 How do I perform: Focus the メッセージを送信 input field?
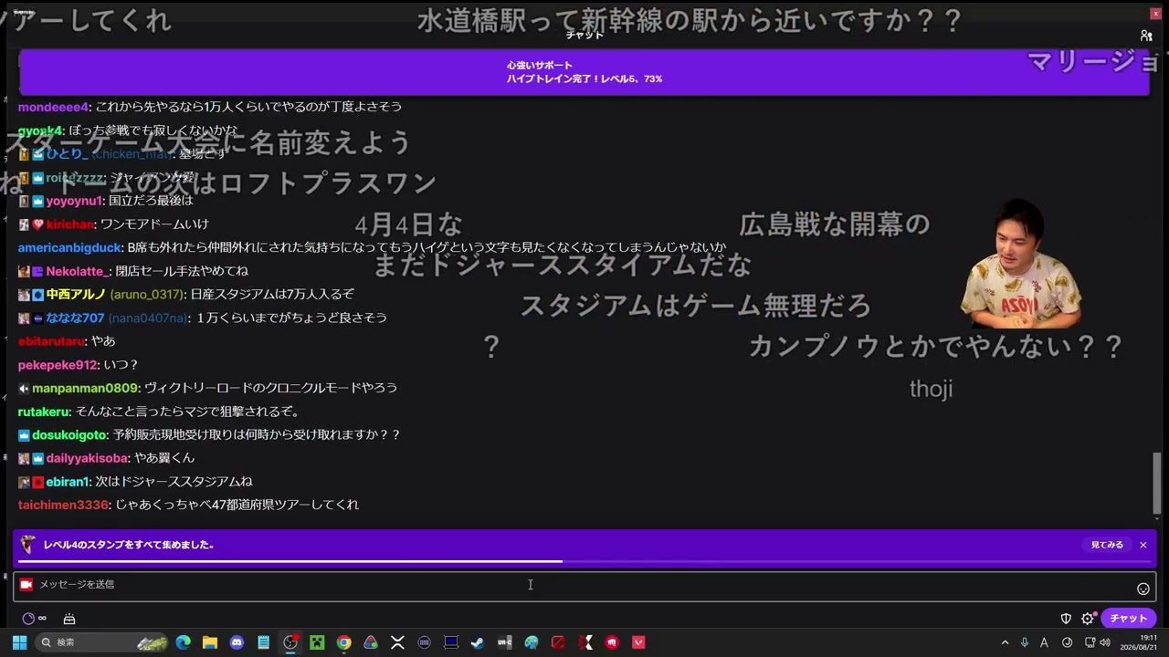(584, 585)
